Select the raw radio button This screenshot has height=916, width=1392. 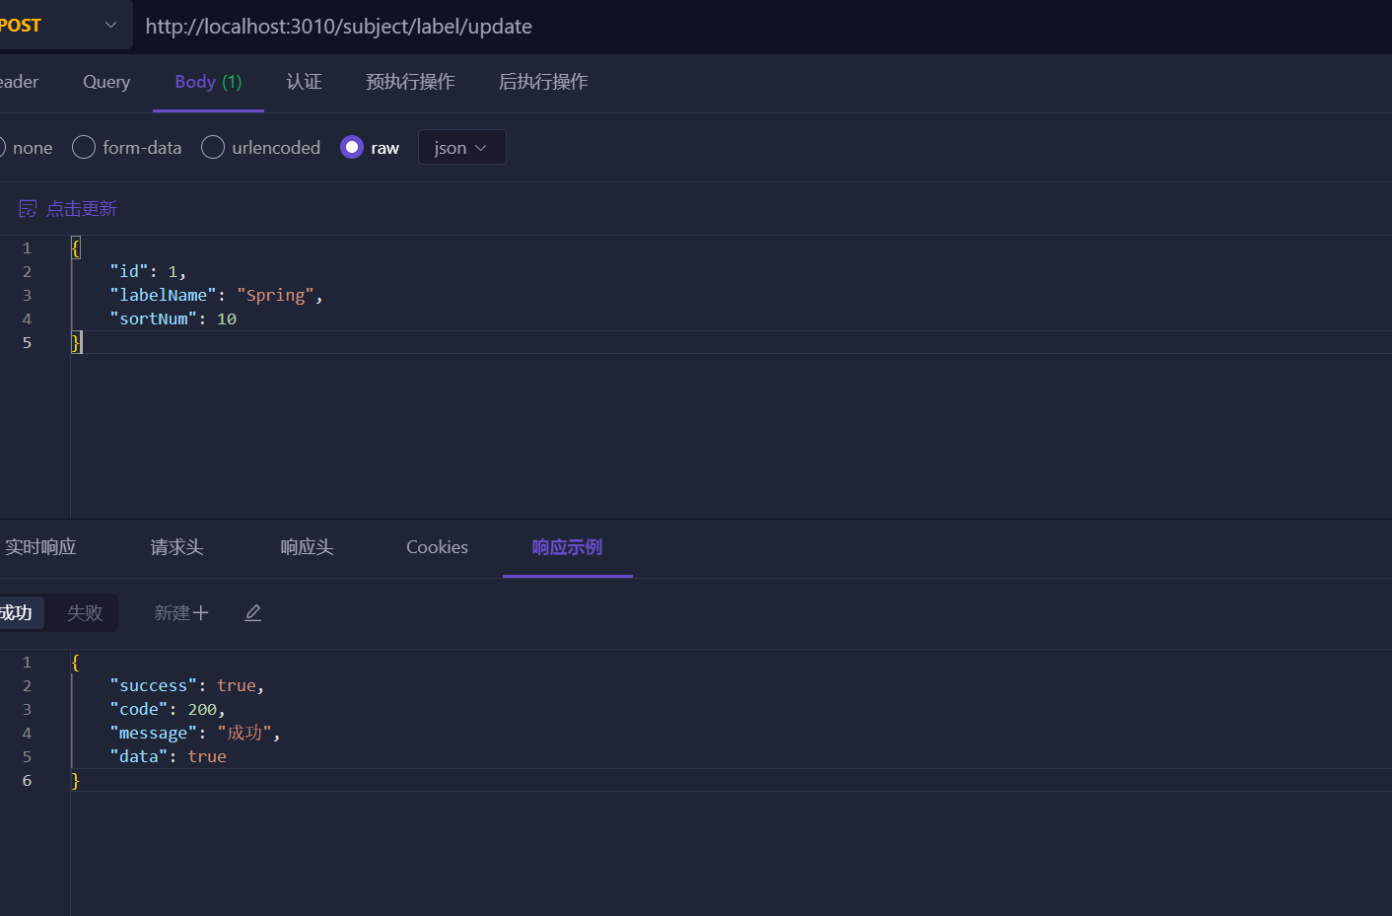point(352,148)
